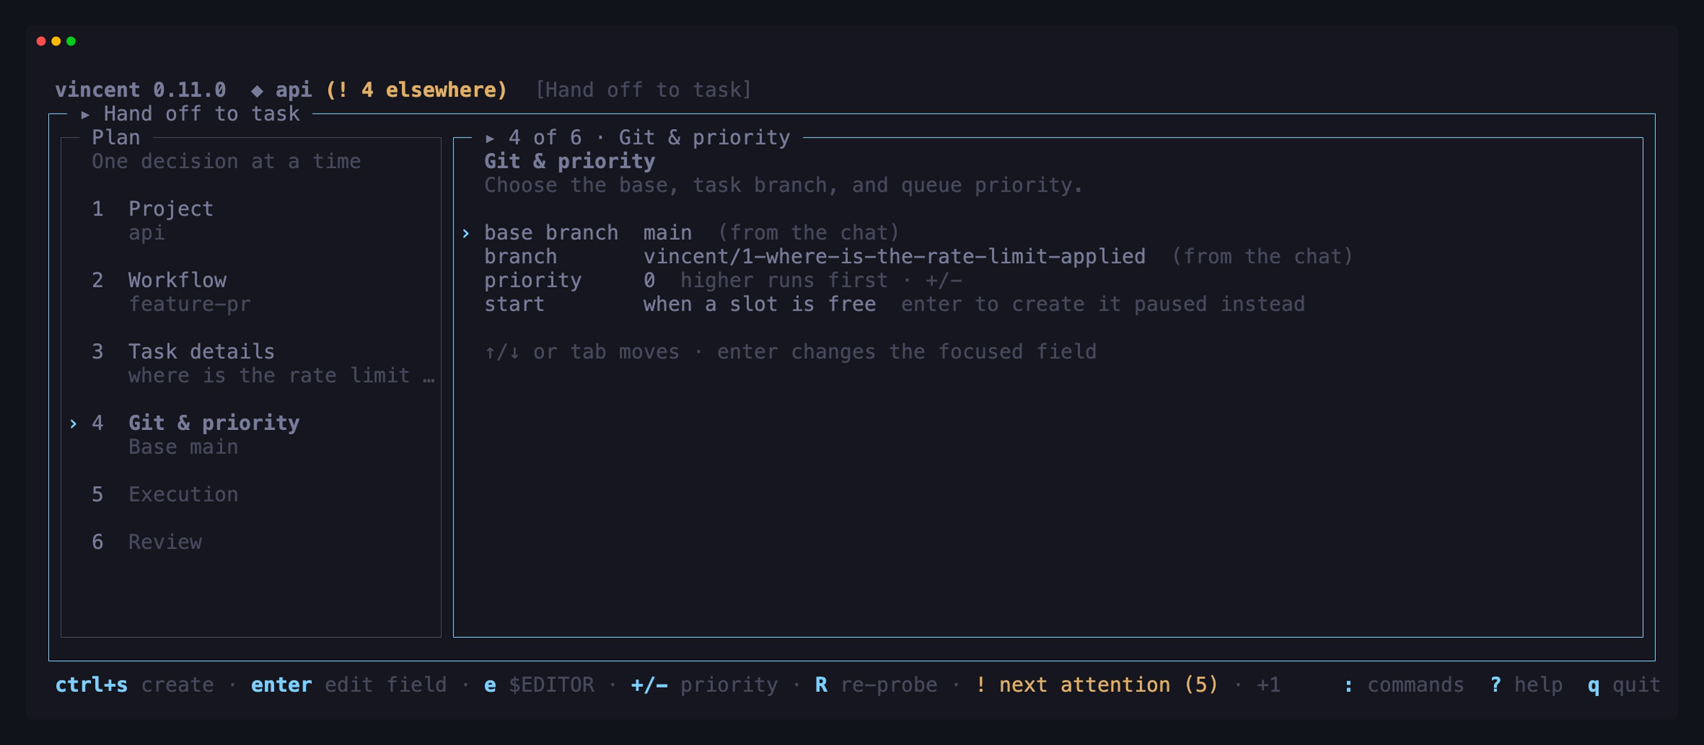Click the [Hand off to task] header label
The width and height of the screenshot is (1704, 745).
point(643,90)
